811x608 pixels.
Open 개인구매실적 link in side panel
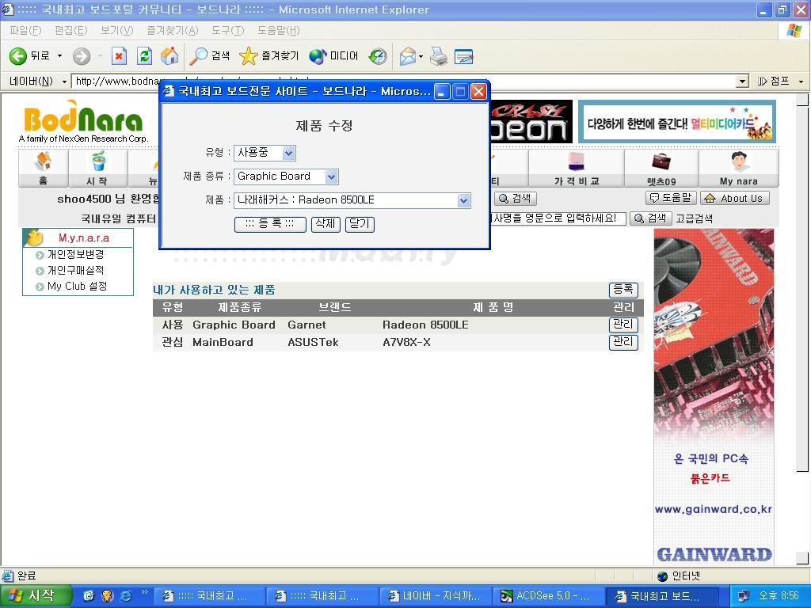tap(75, 271)
